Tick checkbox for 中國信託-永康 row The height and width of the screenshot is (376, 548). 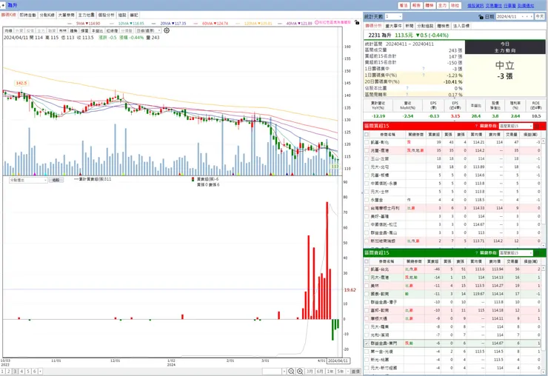tap(367, 184)
